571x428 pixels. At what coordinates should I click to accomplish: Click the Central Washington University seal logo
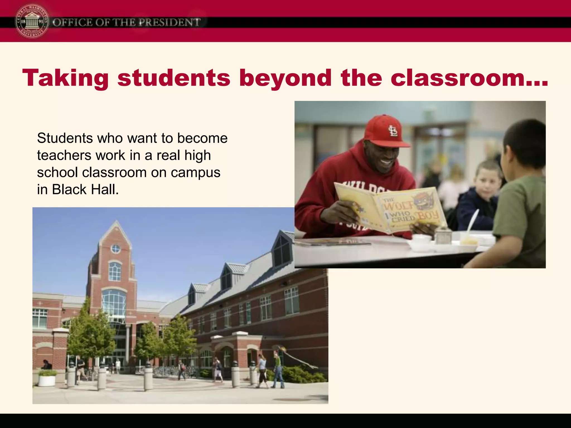tap(32, 22)
